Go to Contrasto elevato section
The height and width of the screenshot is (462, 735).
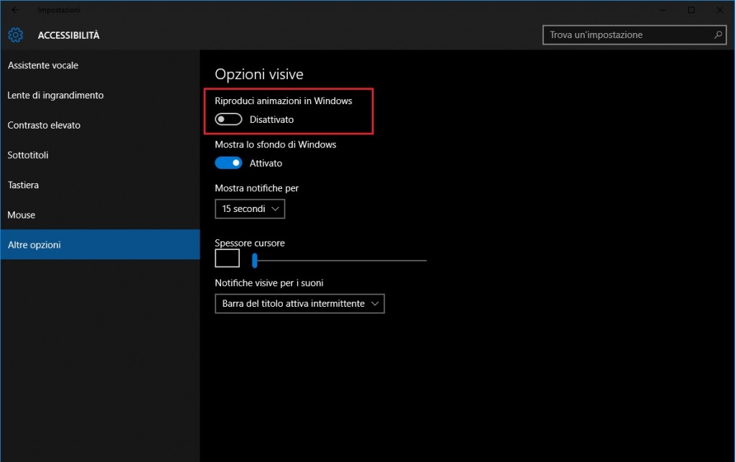(x=44, y=125)
